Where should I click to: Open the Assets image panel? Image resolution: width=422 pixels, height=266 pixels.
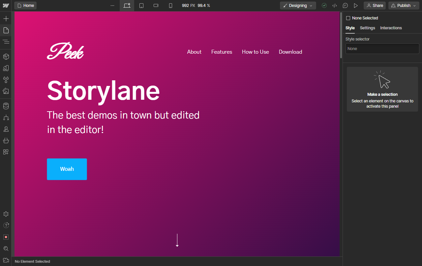[6, 91]
